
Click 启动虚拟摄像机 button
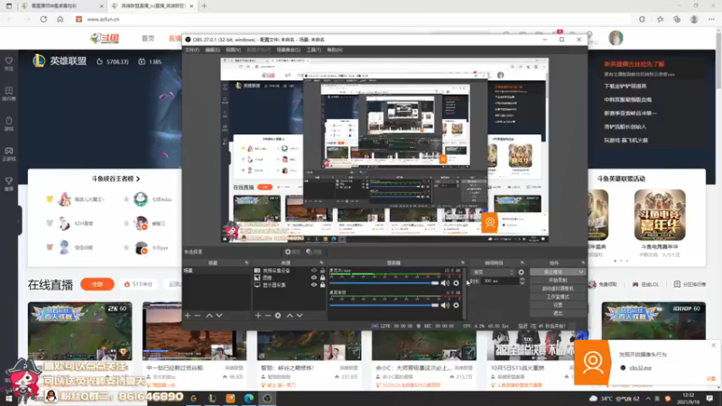(558, 289)
